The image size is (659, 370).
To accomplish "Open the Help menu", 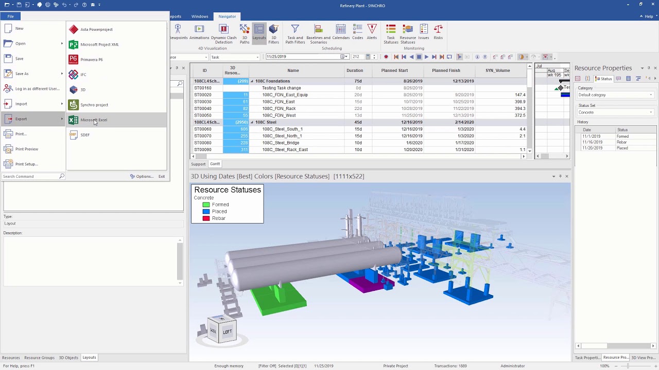I will click(647, 16).
